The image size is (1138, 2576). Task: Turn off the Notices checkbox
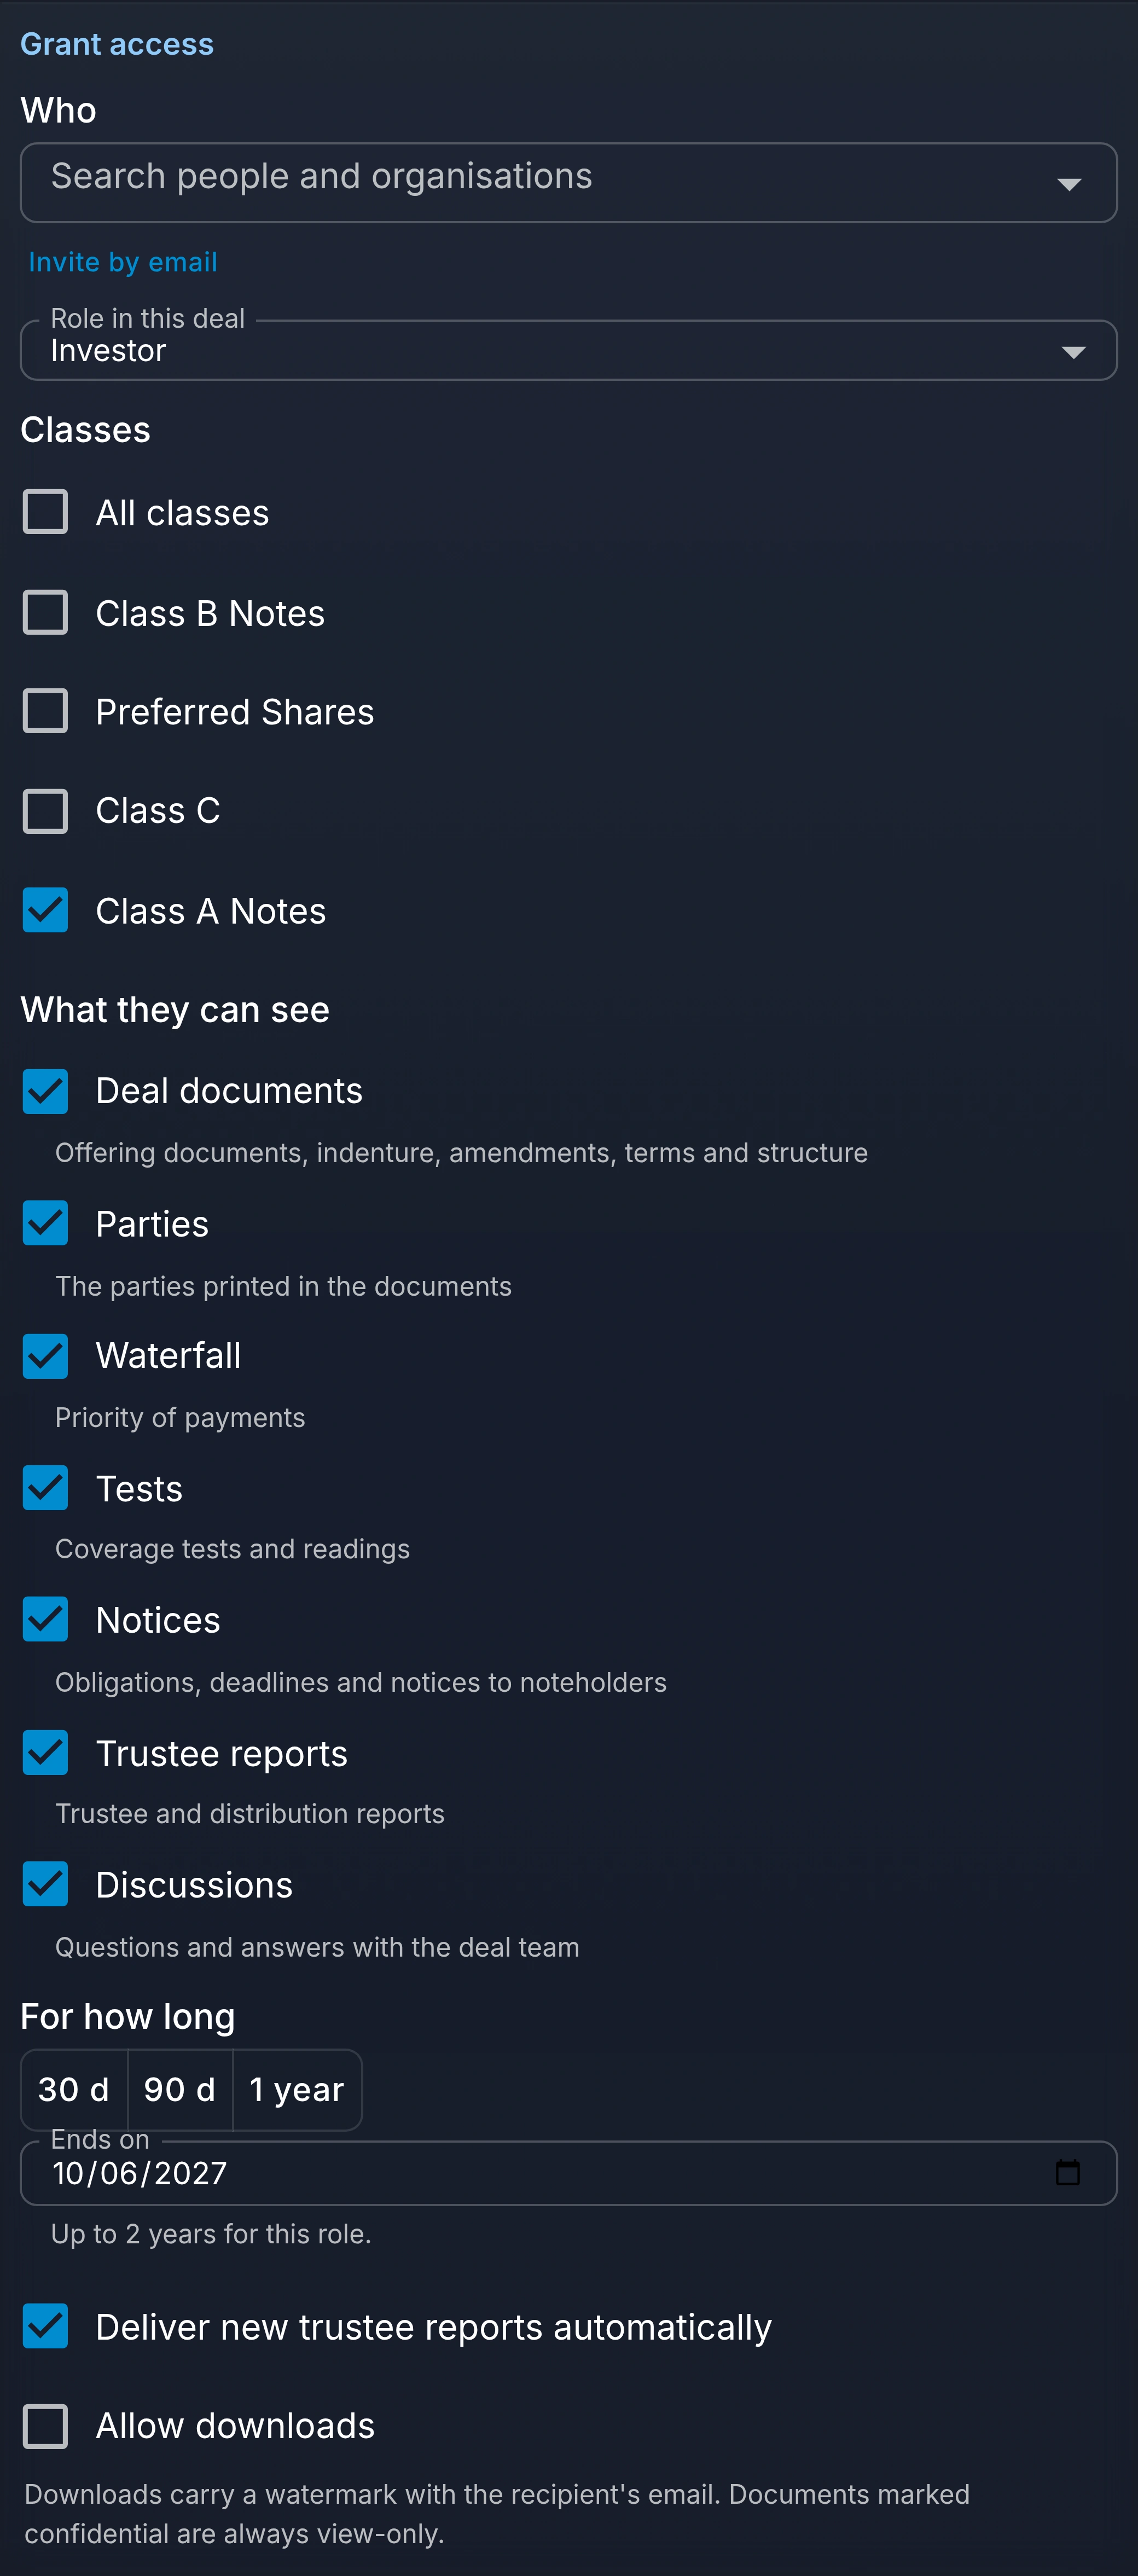coord(45,1619)
